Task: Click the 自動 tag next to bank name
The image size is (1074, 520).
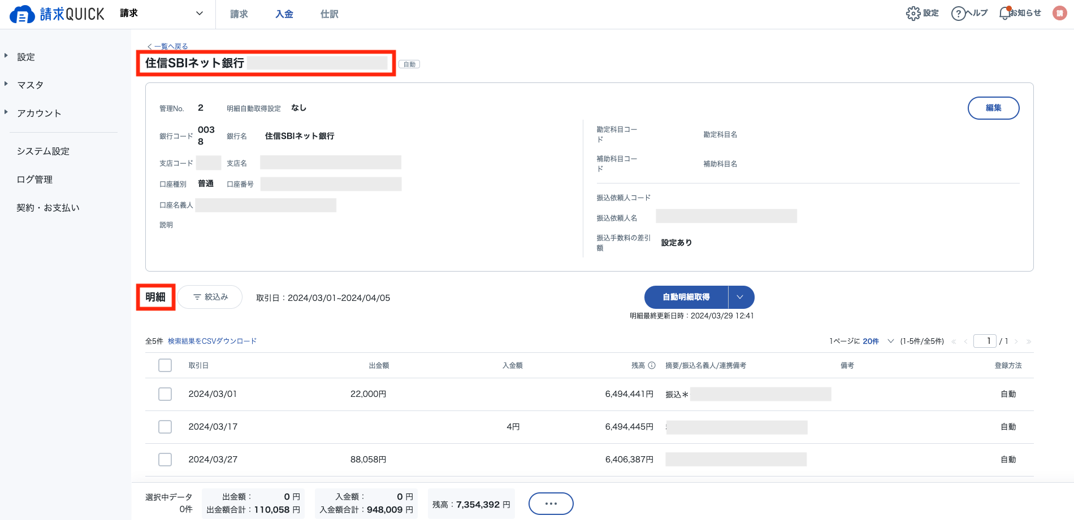Action: 409,64
